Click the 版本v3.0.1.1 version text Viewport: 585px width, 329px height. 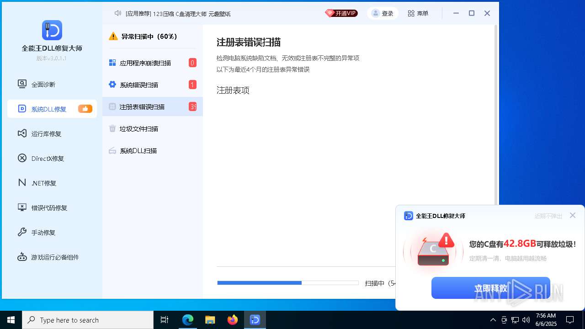(52, 58)
